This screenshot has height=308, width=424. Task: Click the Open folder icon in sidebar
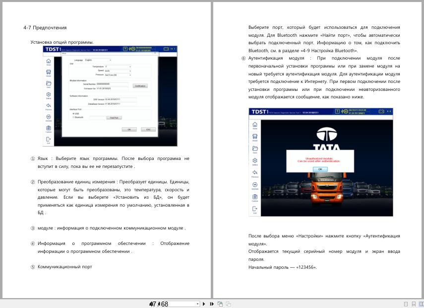click(49, 84)
